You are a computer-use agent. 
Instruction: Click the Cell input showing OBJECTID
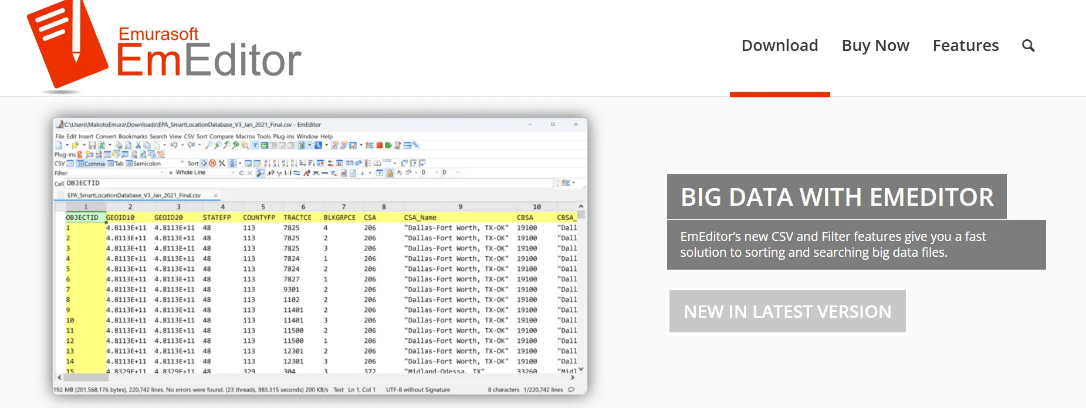pos(309,183)
